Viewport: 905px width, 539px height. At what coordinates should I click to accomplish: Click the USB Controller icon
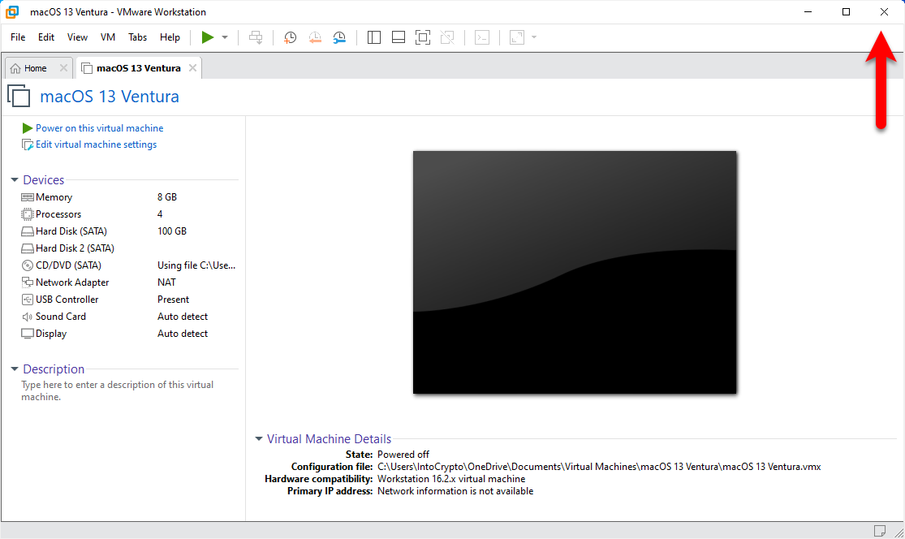27,300
